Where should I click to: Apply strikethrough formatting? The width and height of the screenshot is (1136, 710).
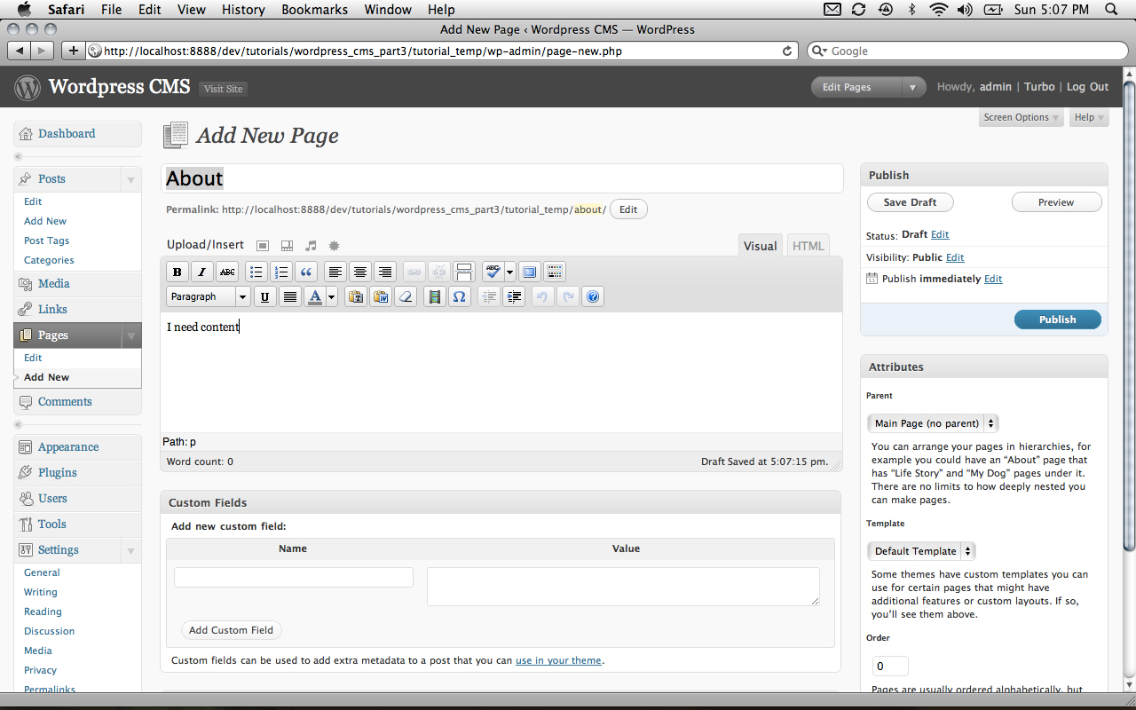[227, 272]
